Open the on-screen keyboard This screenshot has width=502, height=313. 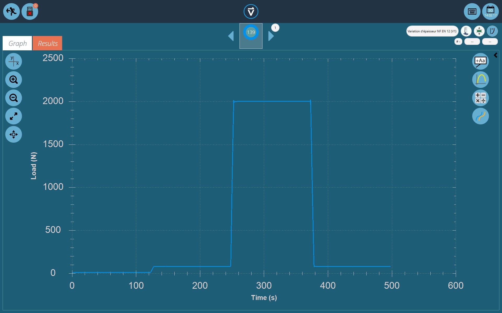[x=472, y=11]
